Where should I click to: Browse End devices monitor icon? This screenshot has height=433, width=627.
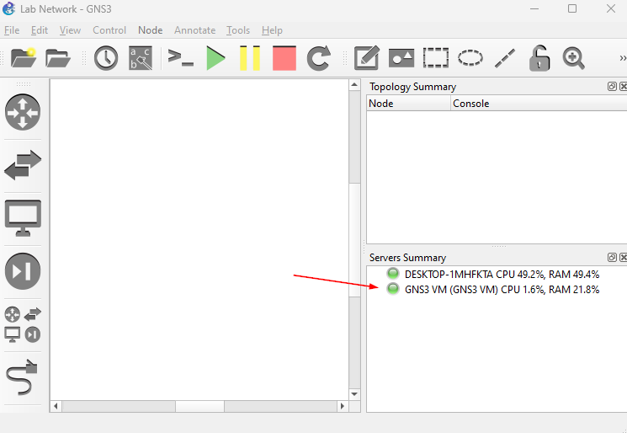(23, 218)
